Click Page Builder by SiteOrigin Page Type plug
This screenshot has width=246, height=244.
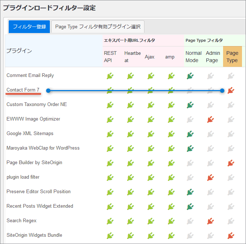point(231,163)
